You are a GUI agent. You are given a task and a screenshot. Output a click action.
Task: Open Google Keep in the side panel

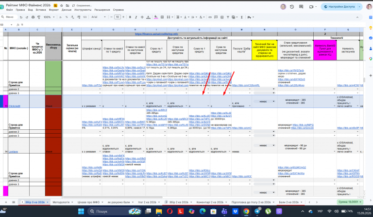tap(371, 28)
